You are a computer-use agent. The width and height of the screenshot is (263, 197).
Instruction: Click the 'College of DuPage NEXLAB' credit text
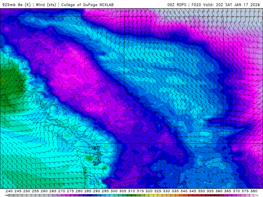87,5
